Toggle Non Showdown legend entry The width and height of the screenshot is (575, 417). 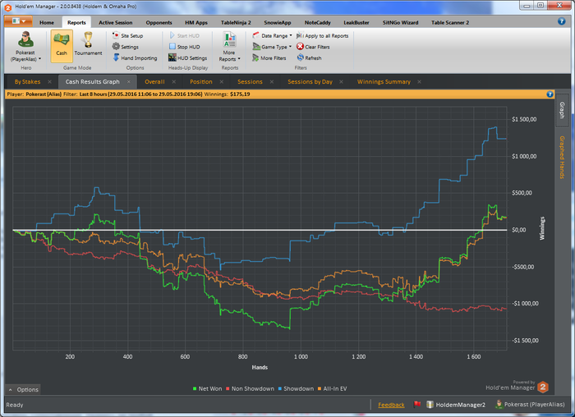250,389
